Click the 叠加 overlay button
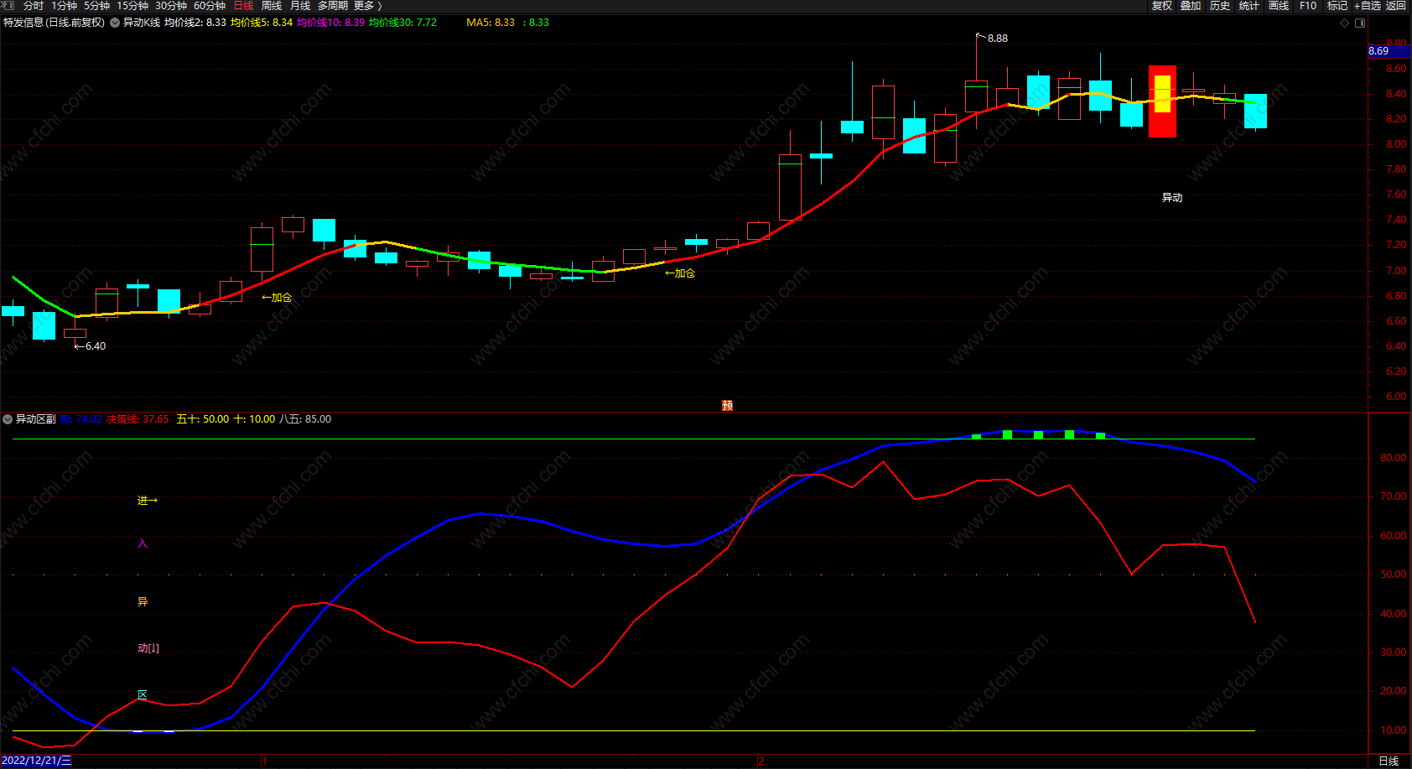The image size is (1412, 769). [x=1191, y=6]
